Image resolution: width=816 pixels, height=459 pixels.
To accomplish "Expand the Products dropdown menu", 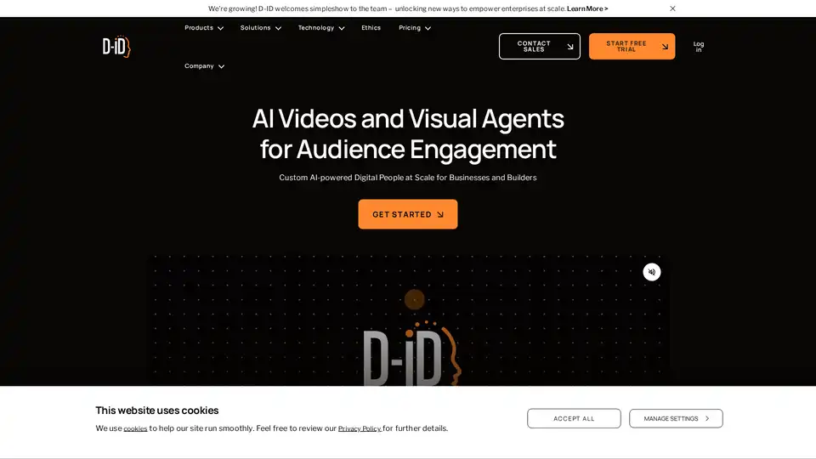I will [x=204, y=28].
